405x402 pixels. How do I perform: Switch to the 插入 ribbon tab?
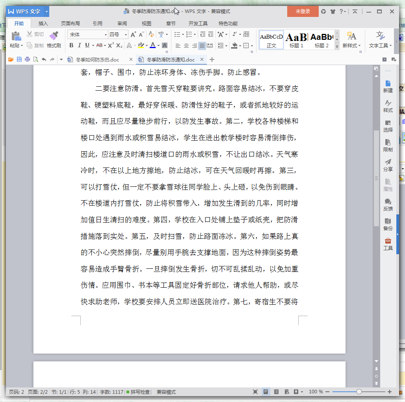coord(43,24)
